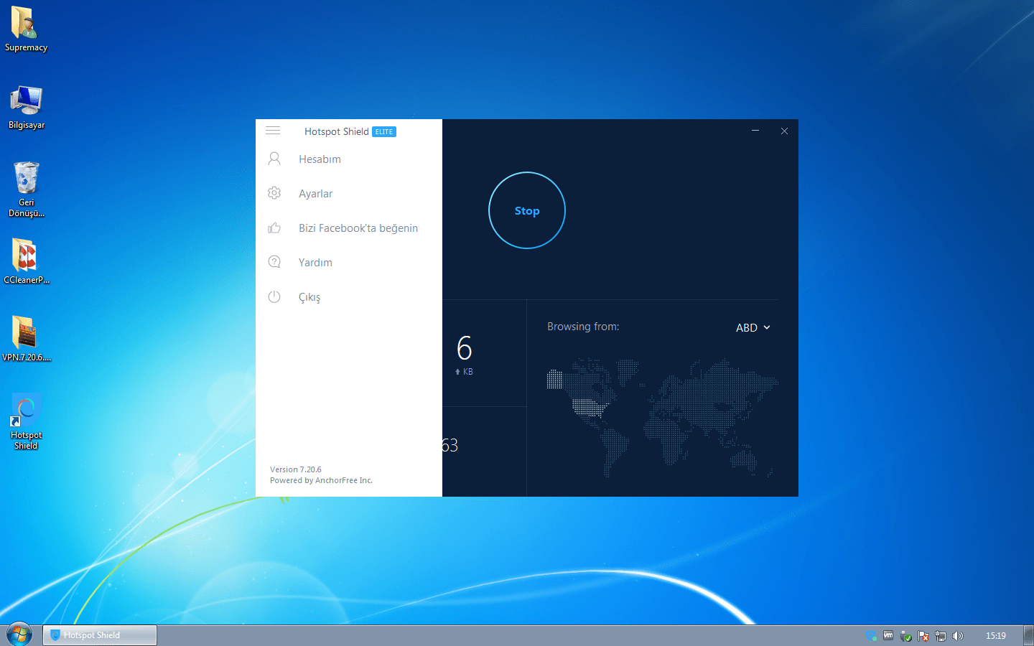Click the safely remove hardware tray icon
The width and height of the screenshot is (1034, 646).
[905, 636]
